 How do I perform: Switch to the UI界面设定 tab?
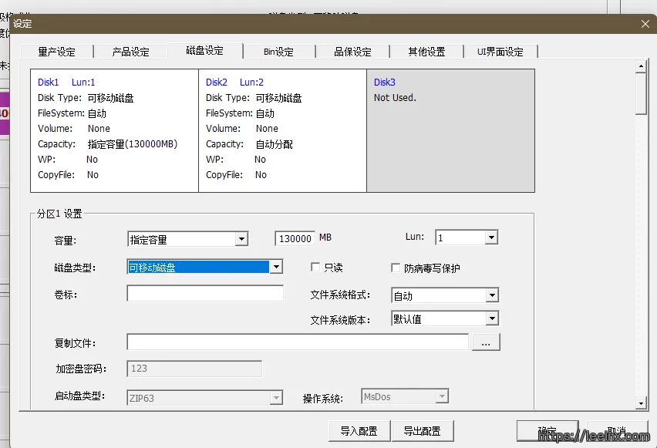click(500, 52)
